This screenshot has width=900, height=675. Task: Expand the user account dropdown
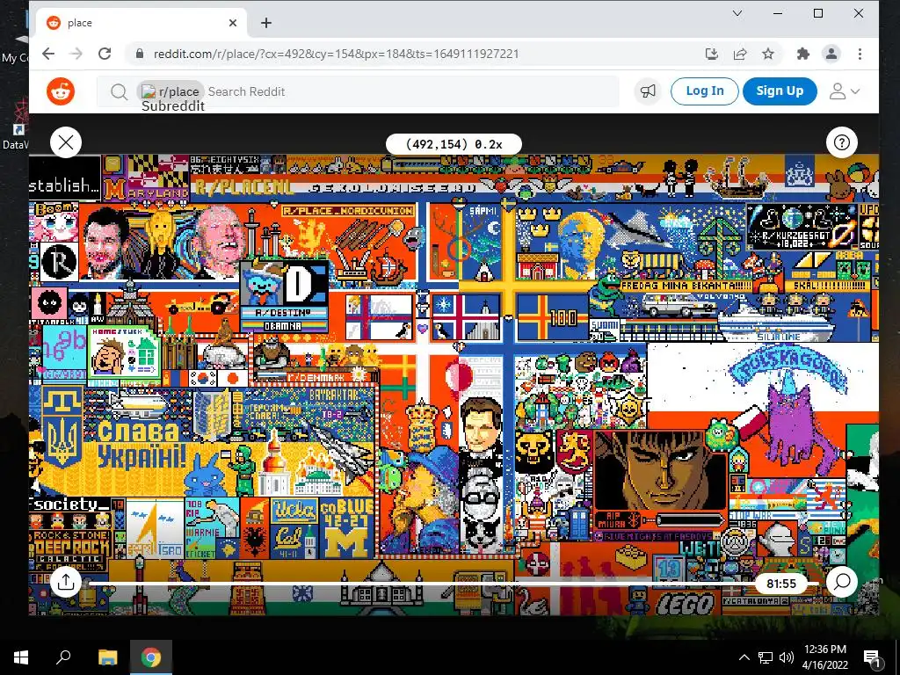(x=845, y=91)
